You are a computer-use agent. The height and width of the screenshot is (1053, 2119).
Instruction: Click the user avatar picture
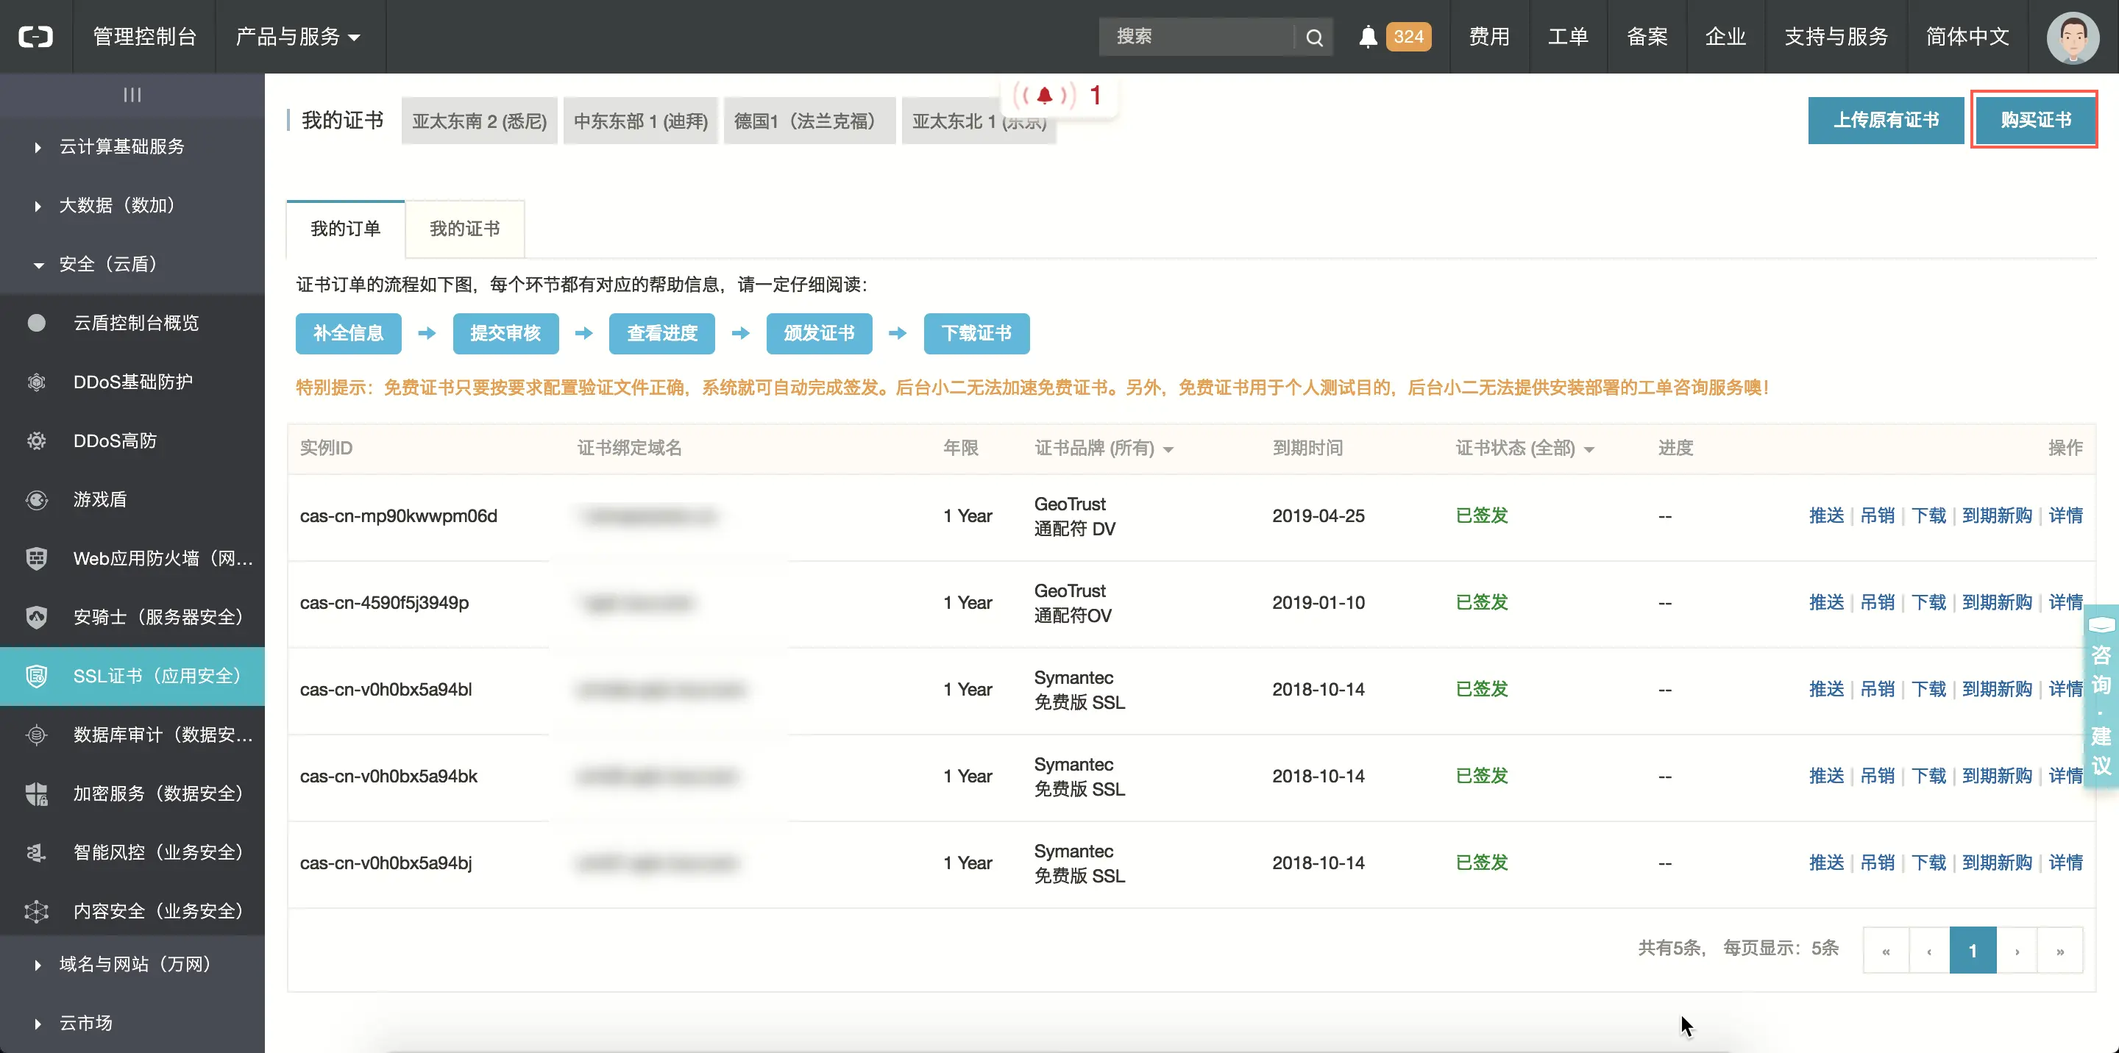[x=2073, y=37]
